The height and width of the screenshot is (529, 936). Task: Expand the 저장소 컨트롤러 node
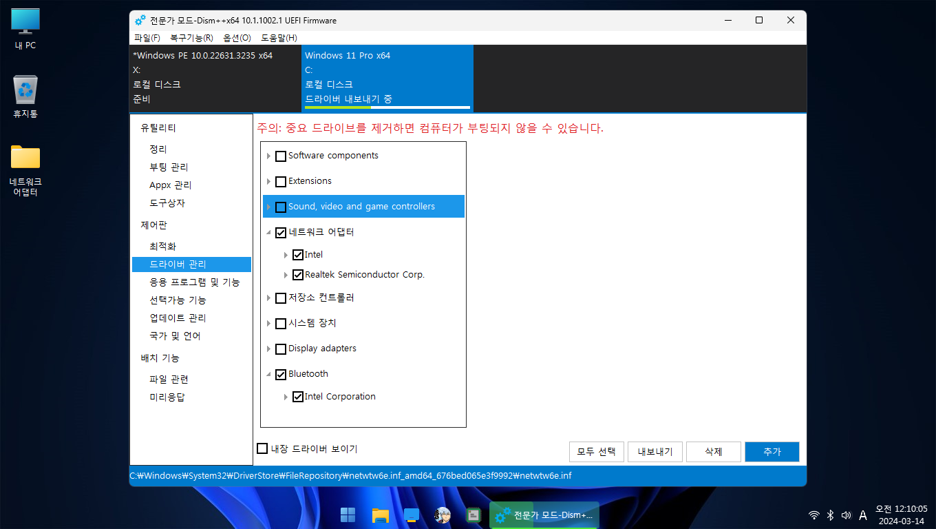click(x=269, y=298)
